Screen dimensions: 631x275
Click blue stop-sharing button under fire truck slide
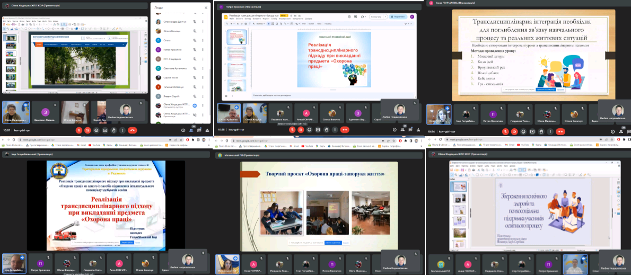127,242
